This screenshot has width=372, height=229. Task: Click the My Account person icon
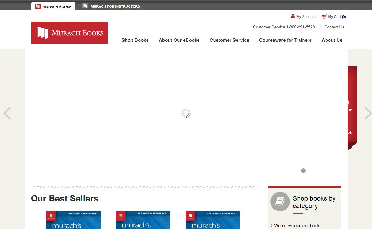pyautogui.click(x=293, y=16)
